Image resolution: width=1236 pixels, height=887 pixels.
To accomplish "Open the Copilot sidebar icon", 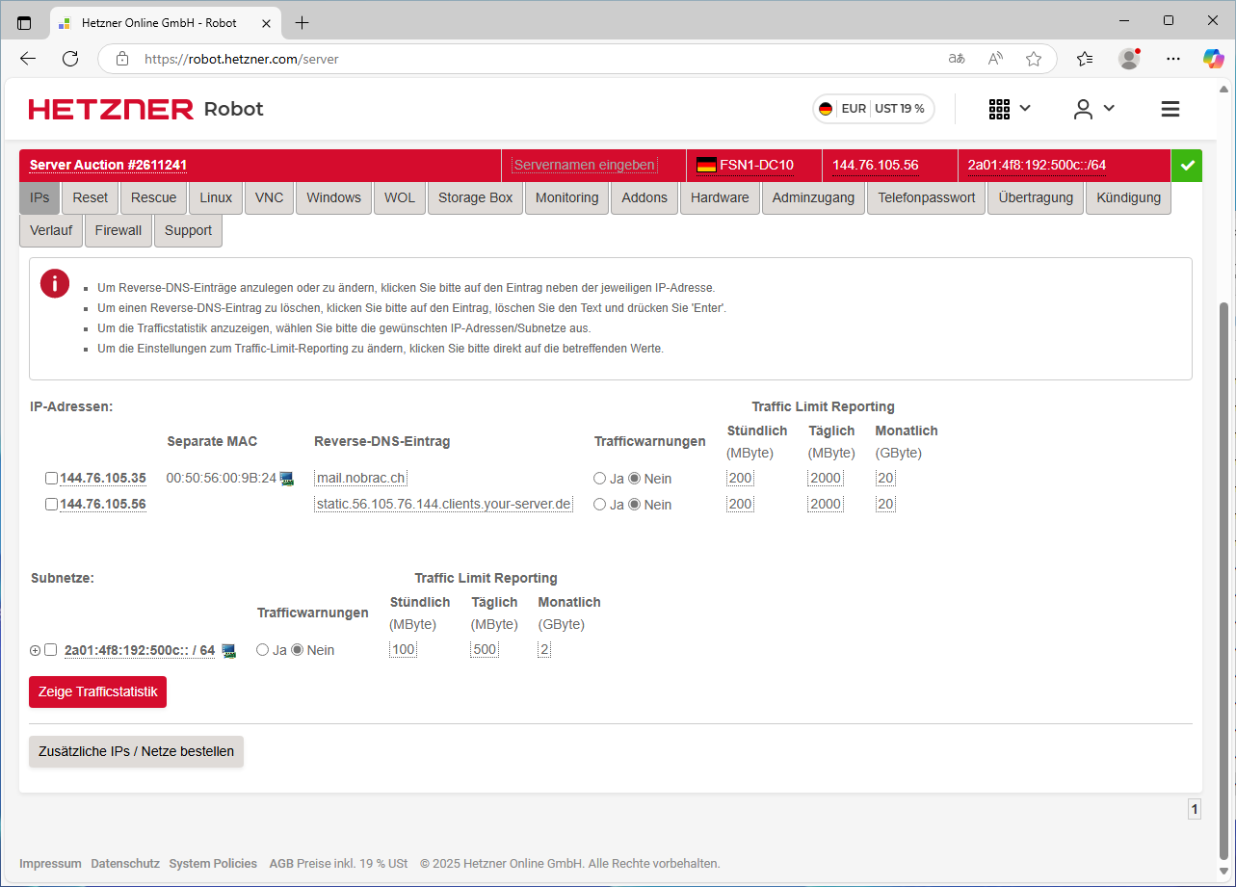I will [1213, 59].
